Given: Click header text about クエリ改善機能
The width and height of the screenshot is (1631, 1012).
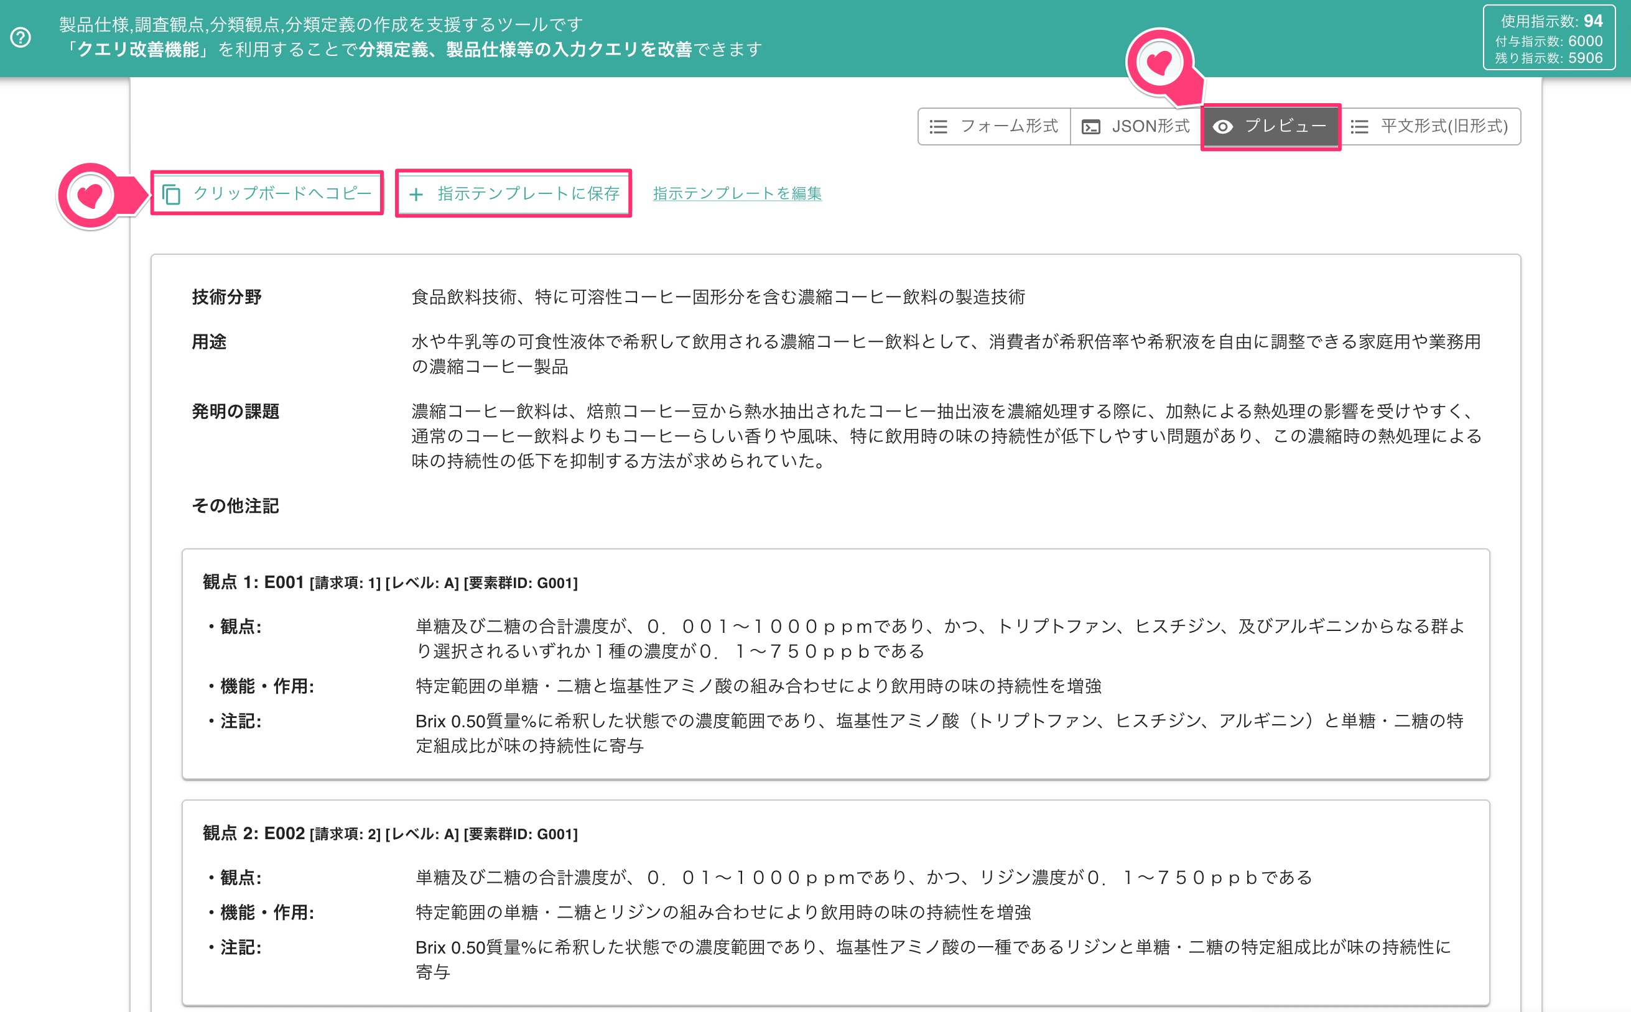Looking at the screenshot, I should [411, 50].
